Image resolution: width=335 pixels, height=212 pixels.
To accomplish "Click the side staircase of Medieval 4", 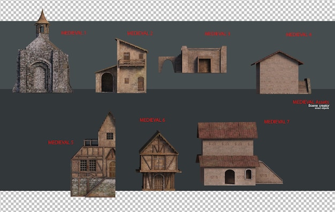I will (304, 86).
